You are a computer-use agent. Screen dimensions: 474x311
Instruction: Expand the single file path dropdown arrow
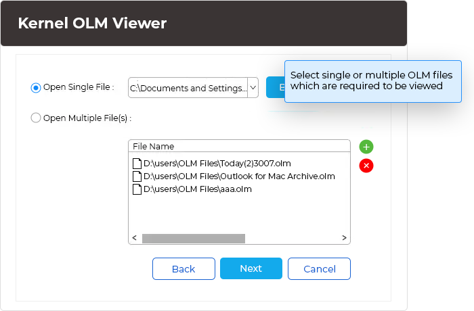click(x=253, y=88)
